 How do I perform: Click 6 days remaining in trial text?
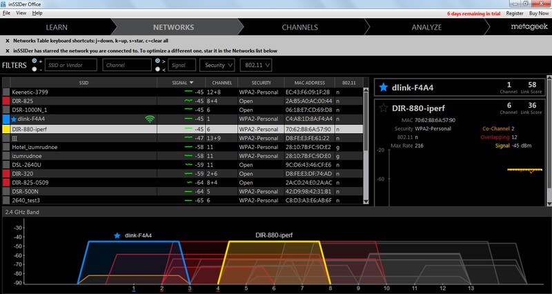coord(473,13)
